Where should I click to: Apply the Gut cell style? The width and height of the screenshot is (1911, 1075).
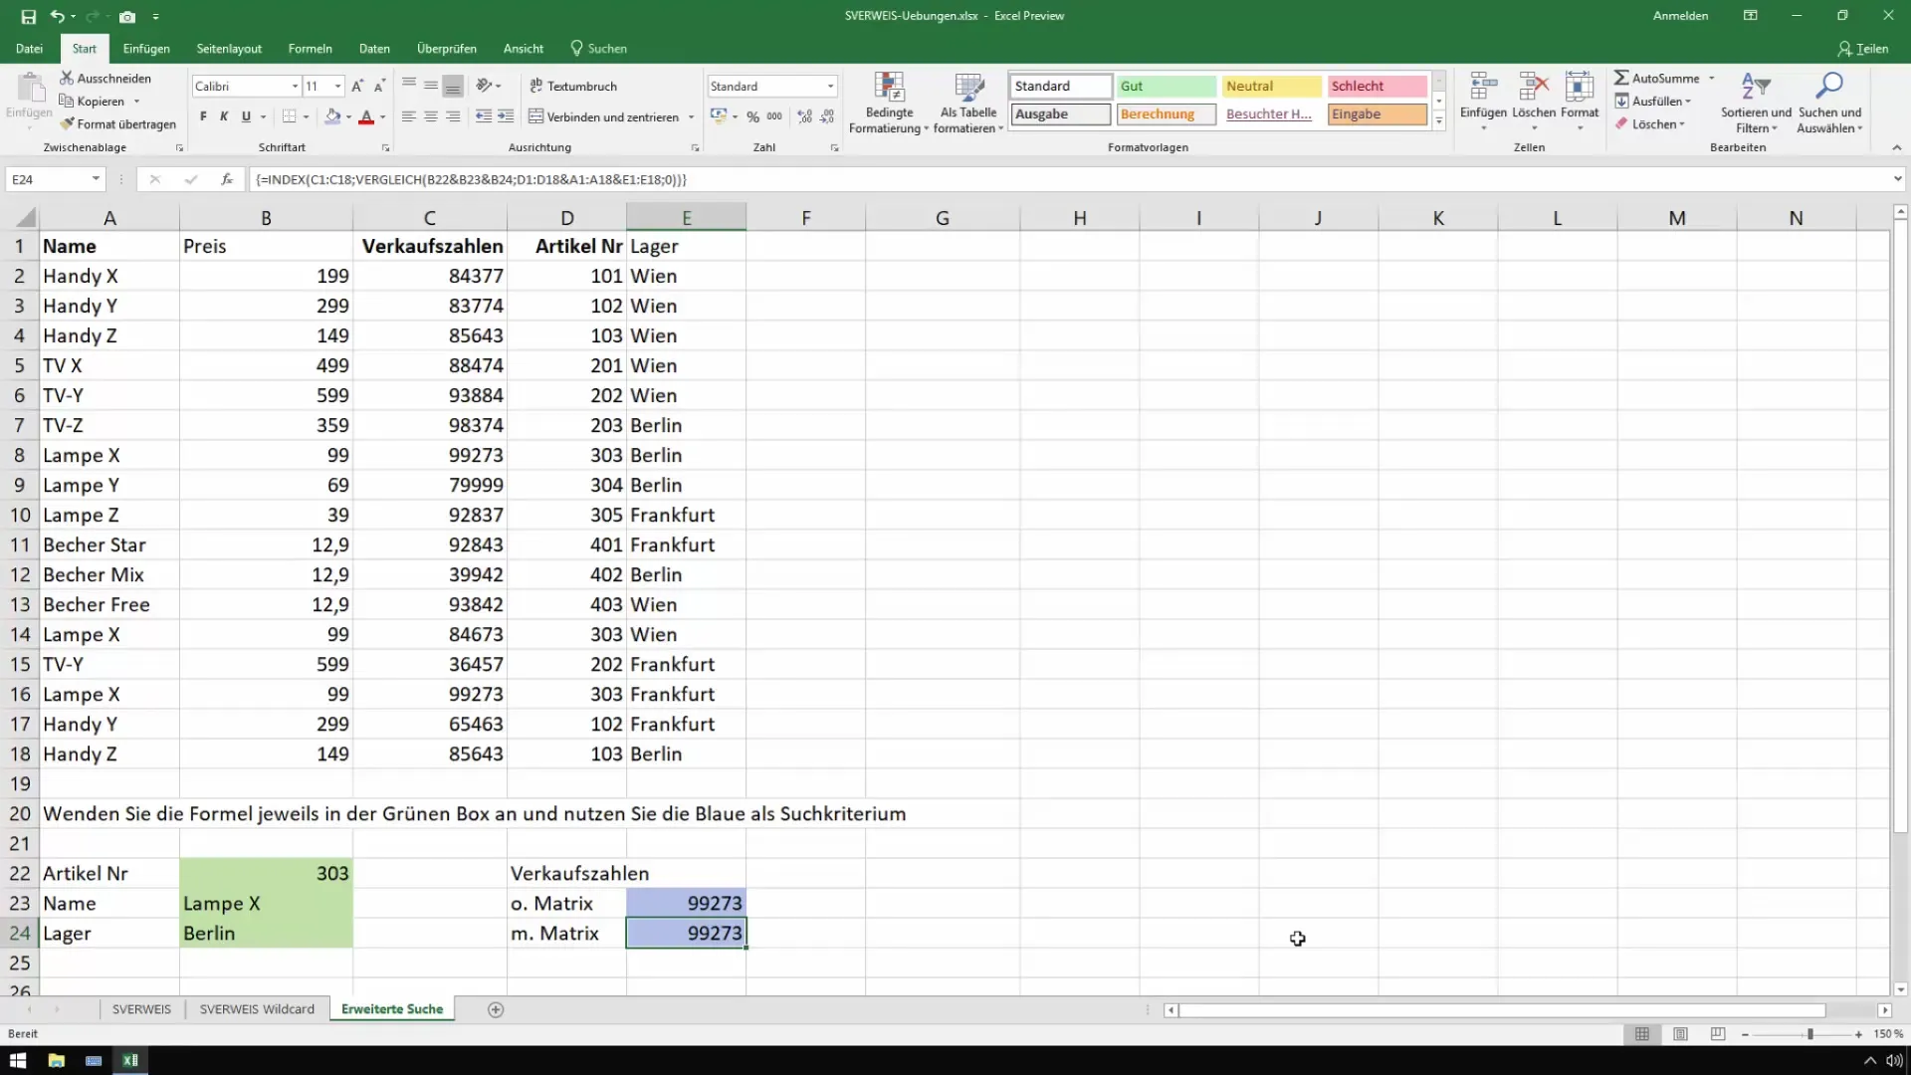pos(1167,87)
